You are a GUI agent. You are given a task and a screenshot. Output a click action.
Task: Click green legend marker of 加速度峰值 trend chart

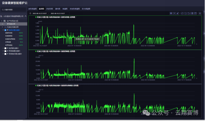[36, 51]
